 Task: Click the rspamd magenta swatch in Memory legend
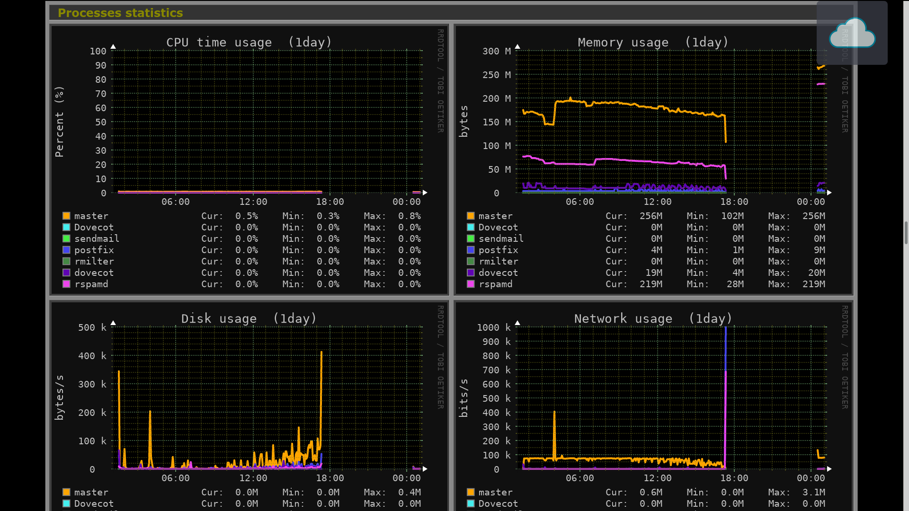pyautogui.click(x=471, y=284)
